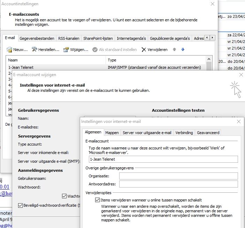Switch to the Verbinding tab

point(184,133)
